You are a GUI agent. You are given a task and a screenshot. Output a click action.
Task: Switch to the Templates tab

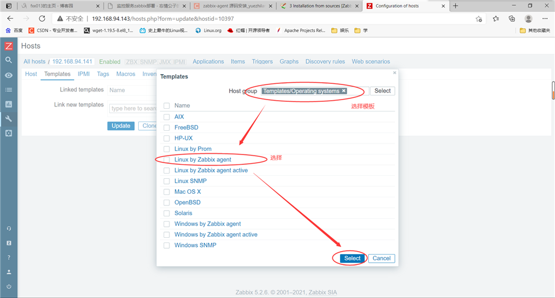coord(57,73)
